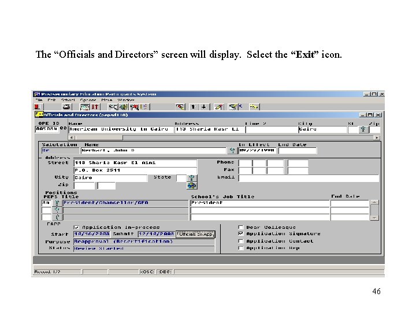The image size is (416, 312).
Task: Click the official's Name field showing Gerhart
Action: tap(154, 151)
